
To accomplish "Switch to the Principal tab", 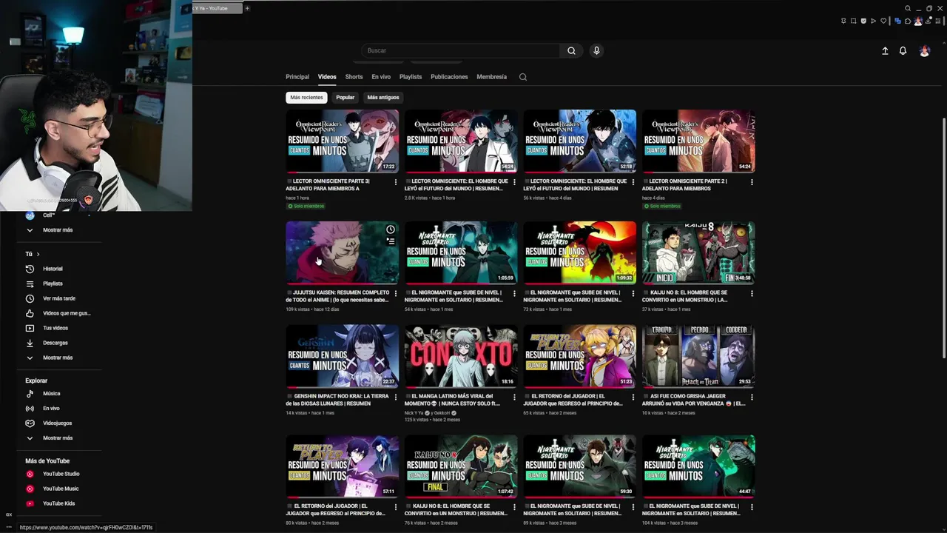I will [297, 77].
